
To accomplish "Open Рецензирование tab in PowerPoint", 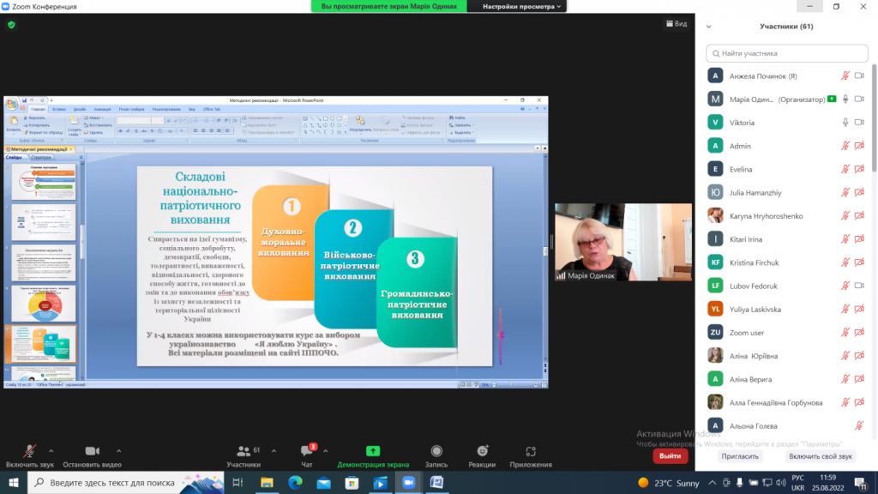I will [x=166, y=109].
